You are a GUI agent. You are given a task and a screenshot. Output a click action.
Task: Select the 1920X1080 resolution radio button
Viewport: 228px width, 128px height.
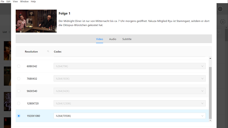click(x=19, y=116)
